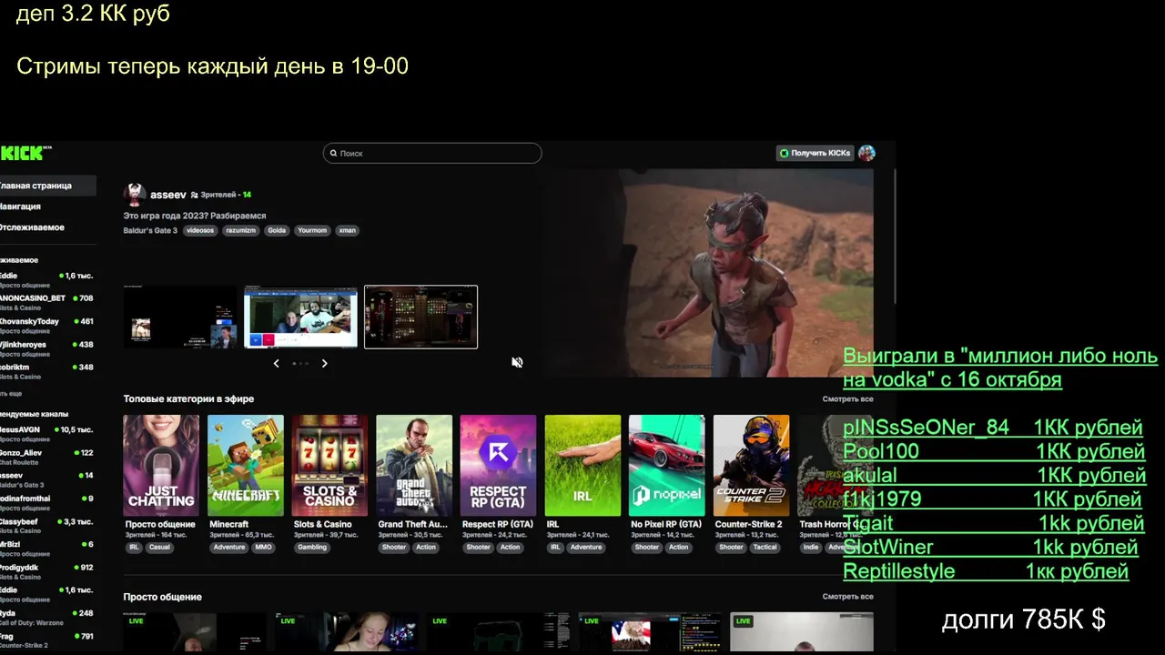Click the Casual tag under Просто общение
The image size is (1165, 655).
159,547
